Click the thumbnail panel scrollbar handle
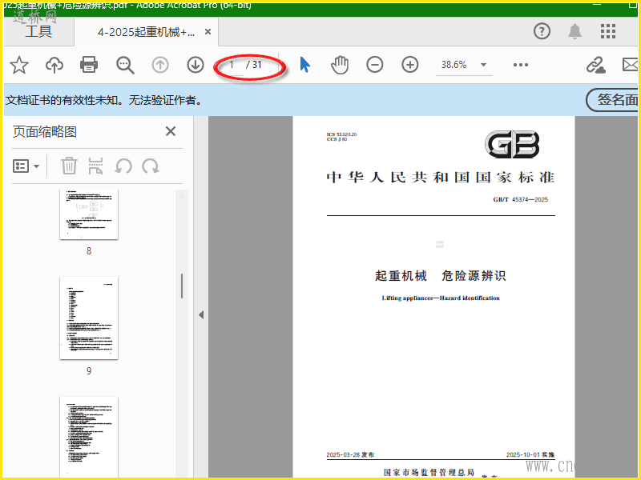This screenshot has height=480, width=641. [182, 286]
